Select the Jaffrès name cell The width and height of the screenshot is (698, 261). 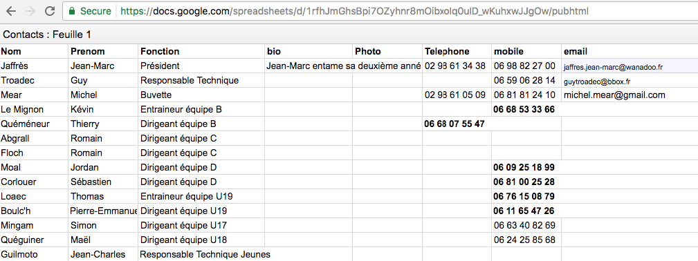pyautogui.click(x=35, y=66)
